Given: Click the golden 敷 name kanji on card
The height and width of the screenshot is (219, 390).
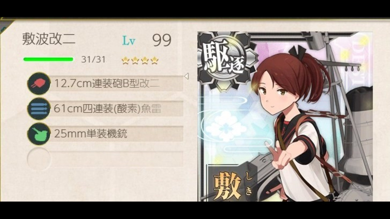Looking at the screenshot, I should (x=227, y=186).
